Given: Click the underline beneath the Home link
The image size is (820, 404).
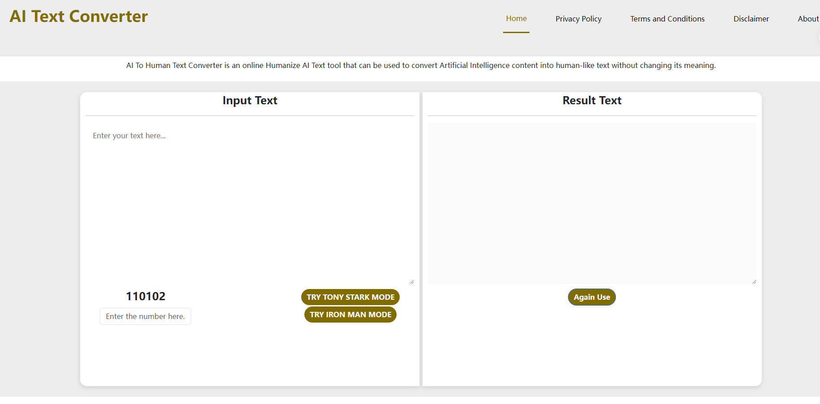Looking at the screenshot, I should 516,33.
